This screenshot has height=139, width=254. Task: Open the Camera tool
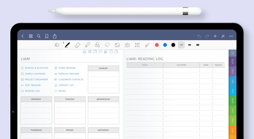click(127, 45)
